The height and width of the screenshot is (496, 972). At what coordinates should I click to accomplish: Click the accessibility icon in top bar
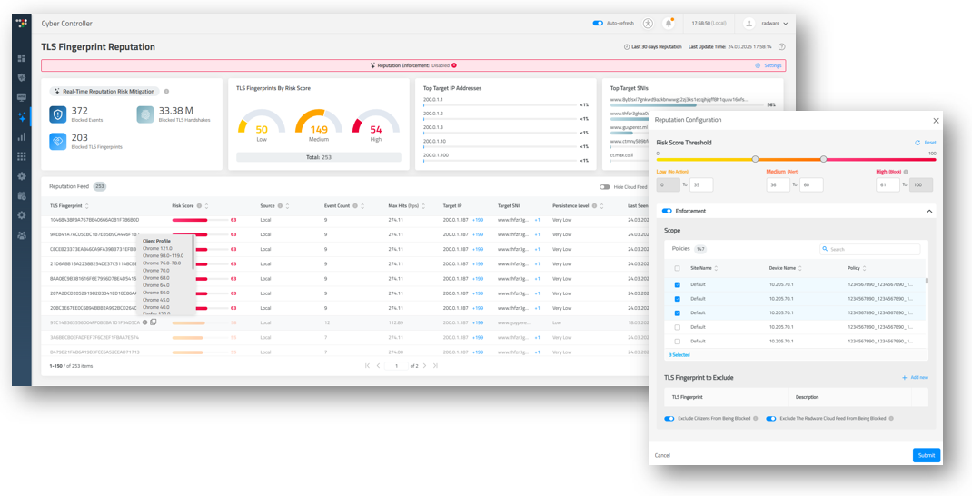coord(648,24)
